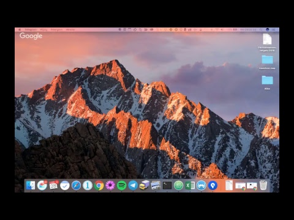Open Telegram from the Dock
Image resolution: width=294 pixels, height=220 pixels.
(133, 186)
